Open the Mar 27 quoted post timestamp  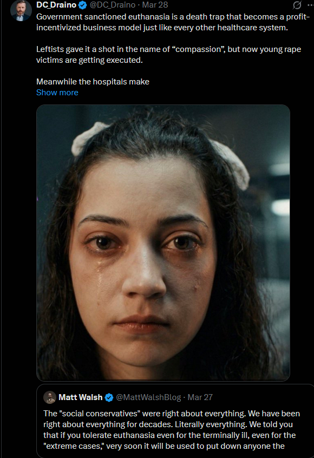click(200, 397)
